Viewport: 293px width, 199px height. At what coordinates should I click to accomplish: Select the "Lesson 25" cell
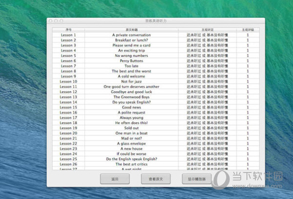pyautogui.click(x=68, y=159)
